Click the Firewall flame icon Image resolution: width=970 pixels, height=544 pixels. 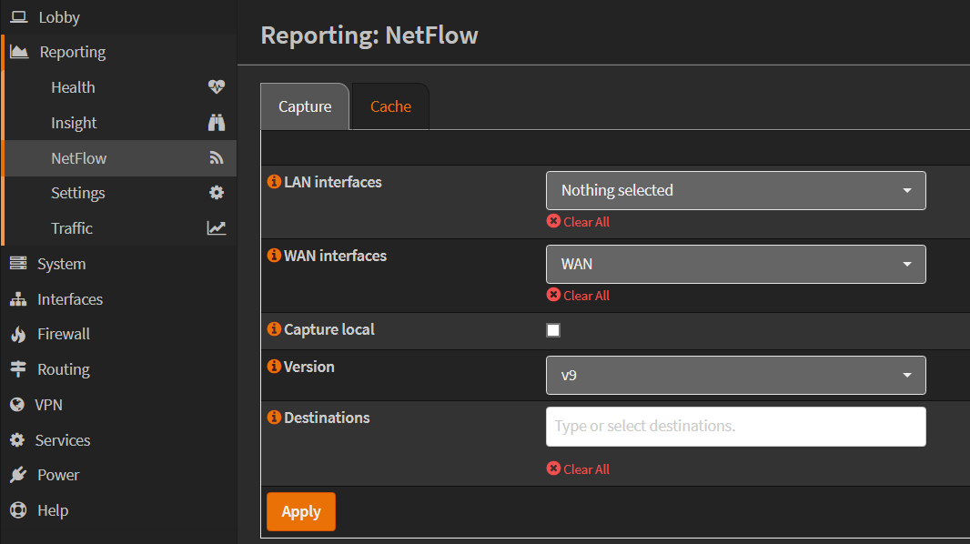click(18, 335)
